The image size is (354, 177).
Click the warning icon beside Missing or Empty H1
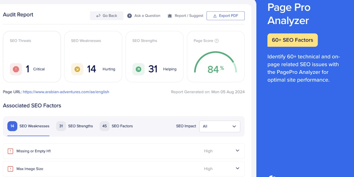[x=10, y=151]
